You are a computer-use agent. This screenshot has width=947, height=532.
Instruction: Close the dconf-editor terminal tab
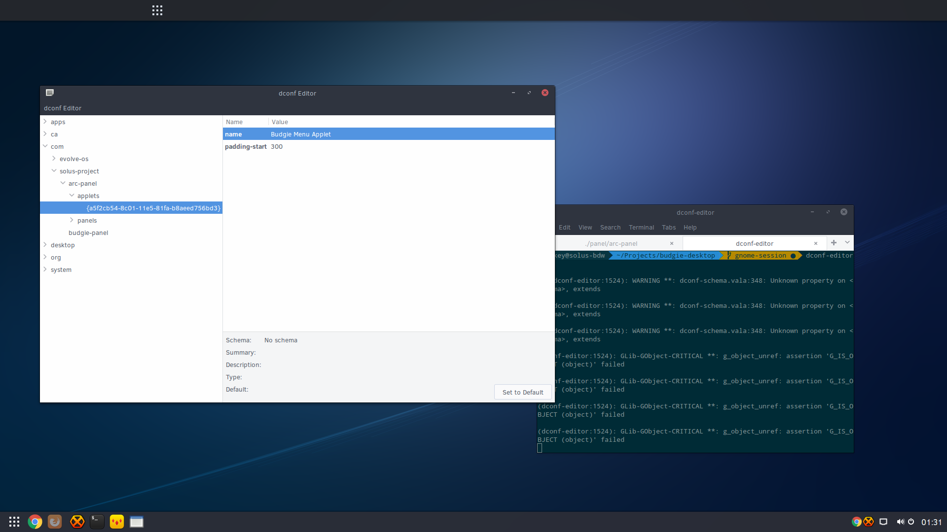pos(816,243)
